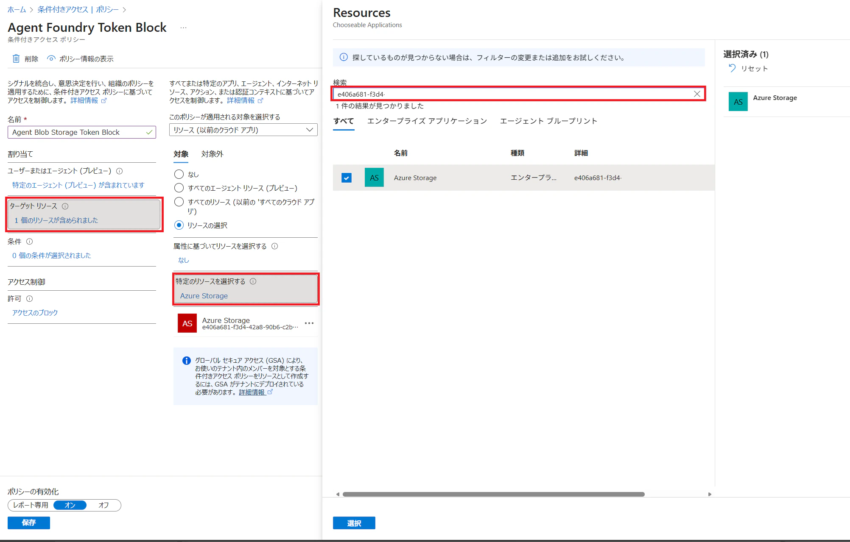Expand the 0 個の条件が選択されました section
This screenshot has width=850, height=542.
click(51, 256)
